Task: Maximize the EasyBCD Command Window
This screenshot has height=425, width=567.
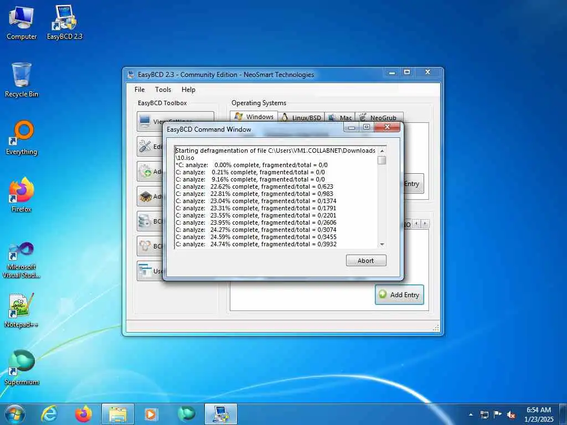Action: (x=367, y=127)
